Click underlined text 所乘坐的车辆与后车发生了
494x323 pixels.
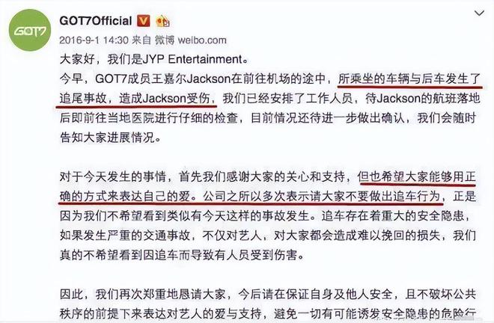pos(409,79)
